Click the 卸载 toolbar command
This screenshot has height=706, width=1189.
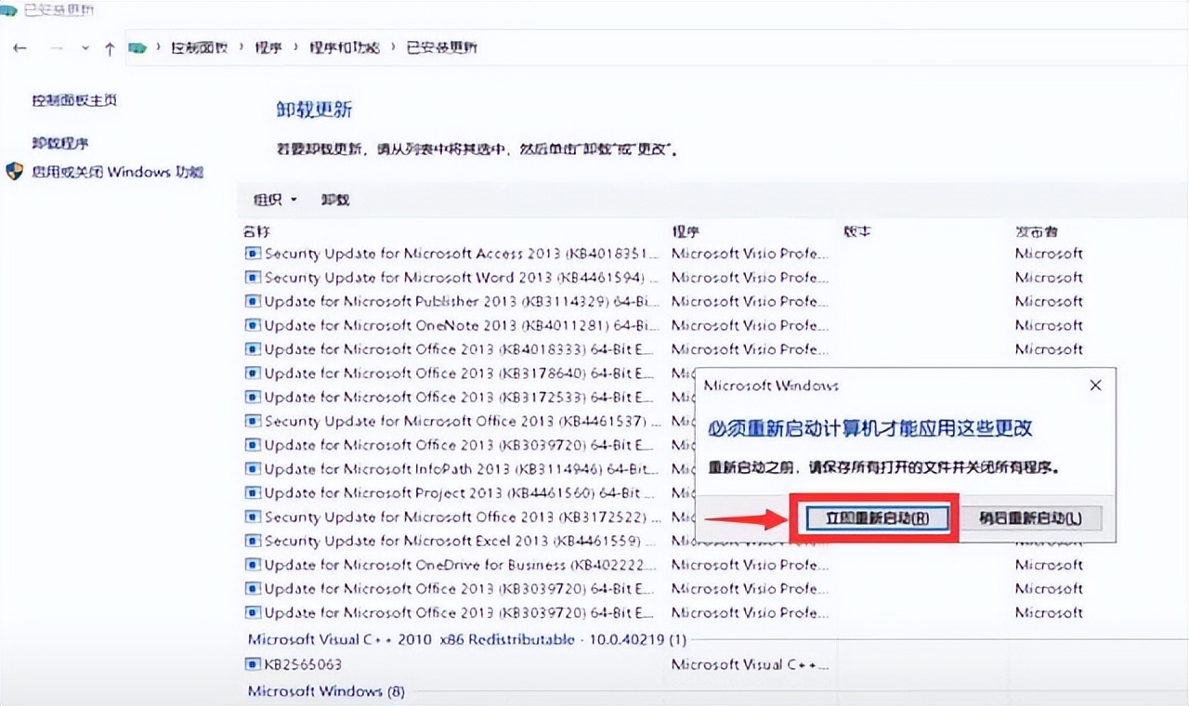tap(334, 200)
